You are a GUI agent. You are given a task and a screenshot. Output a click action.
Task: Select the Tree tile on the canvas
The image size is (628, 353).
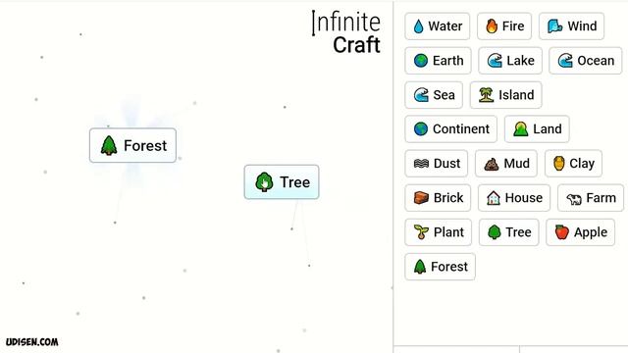point(282,182)
